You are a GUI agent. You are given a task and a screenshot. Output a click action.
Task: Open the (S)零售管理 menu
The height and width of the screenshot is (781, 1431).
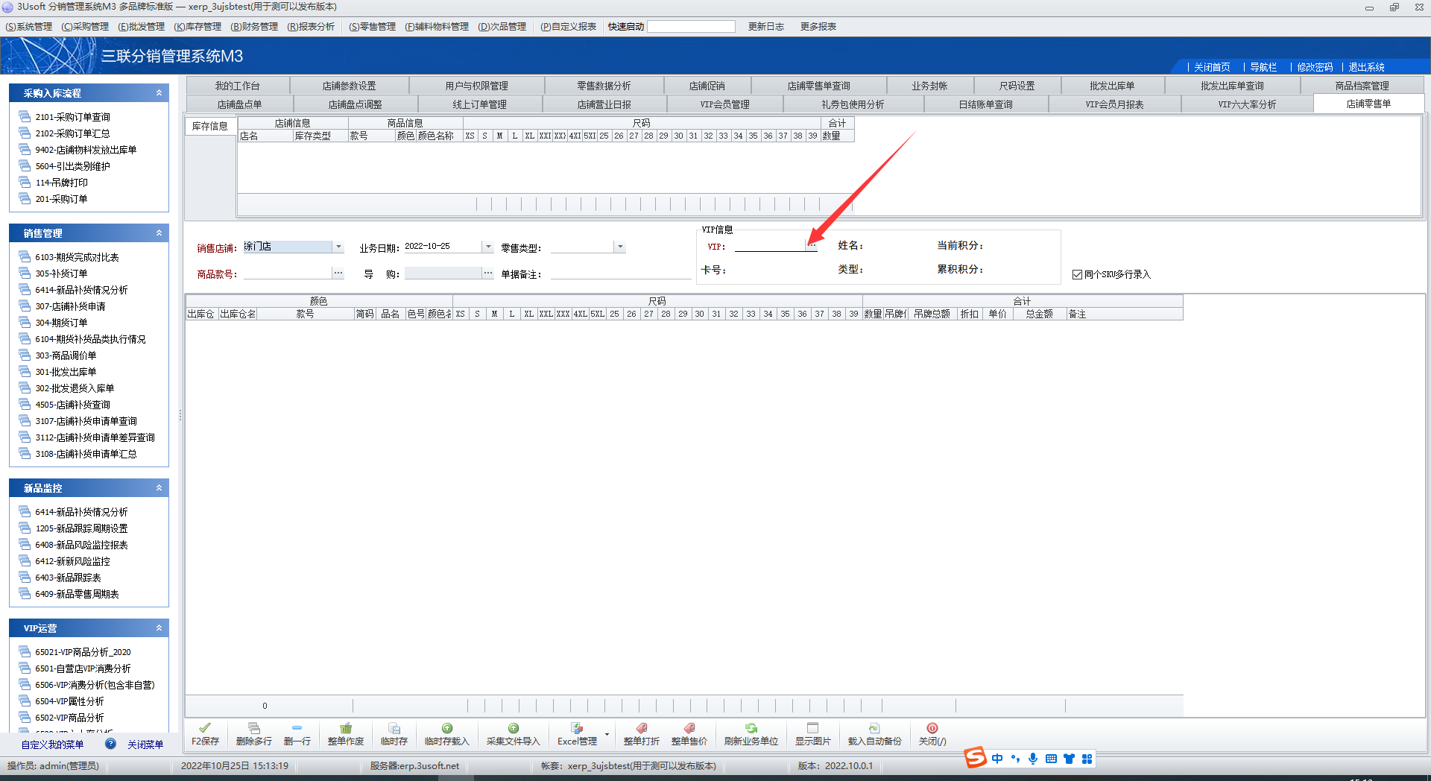[x=372, y=27]
